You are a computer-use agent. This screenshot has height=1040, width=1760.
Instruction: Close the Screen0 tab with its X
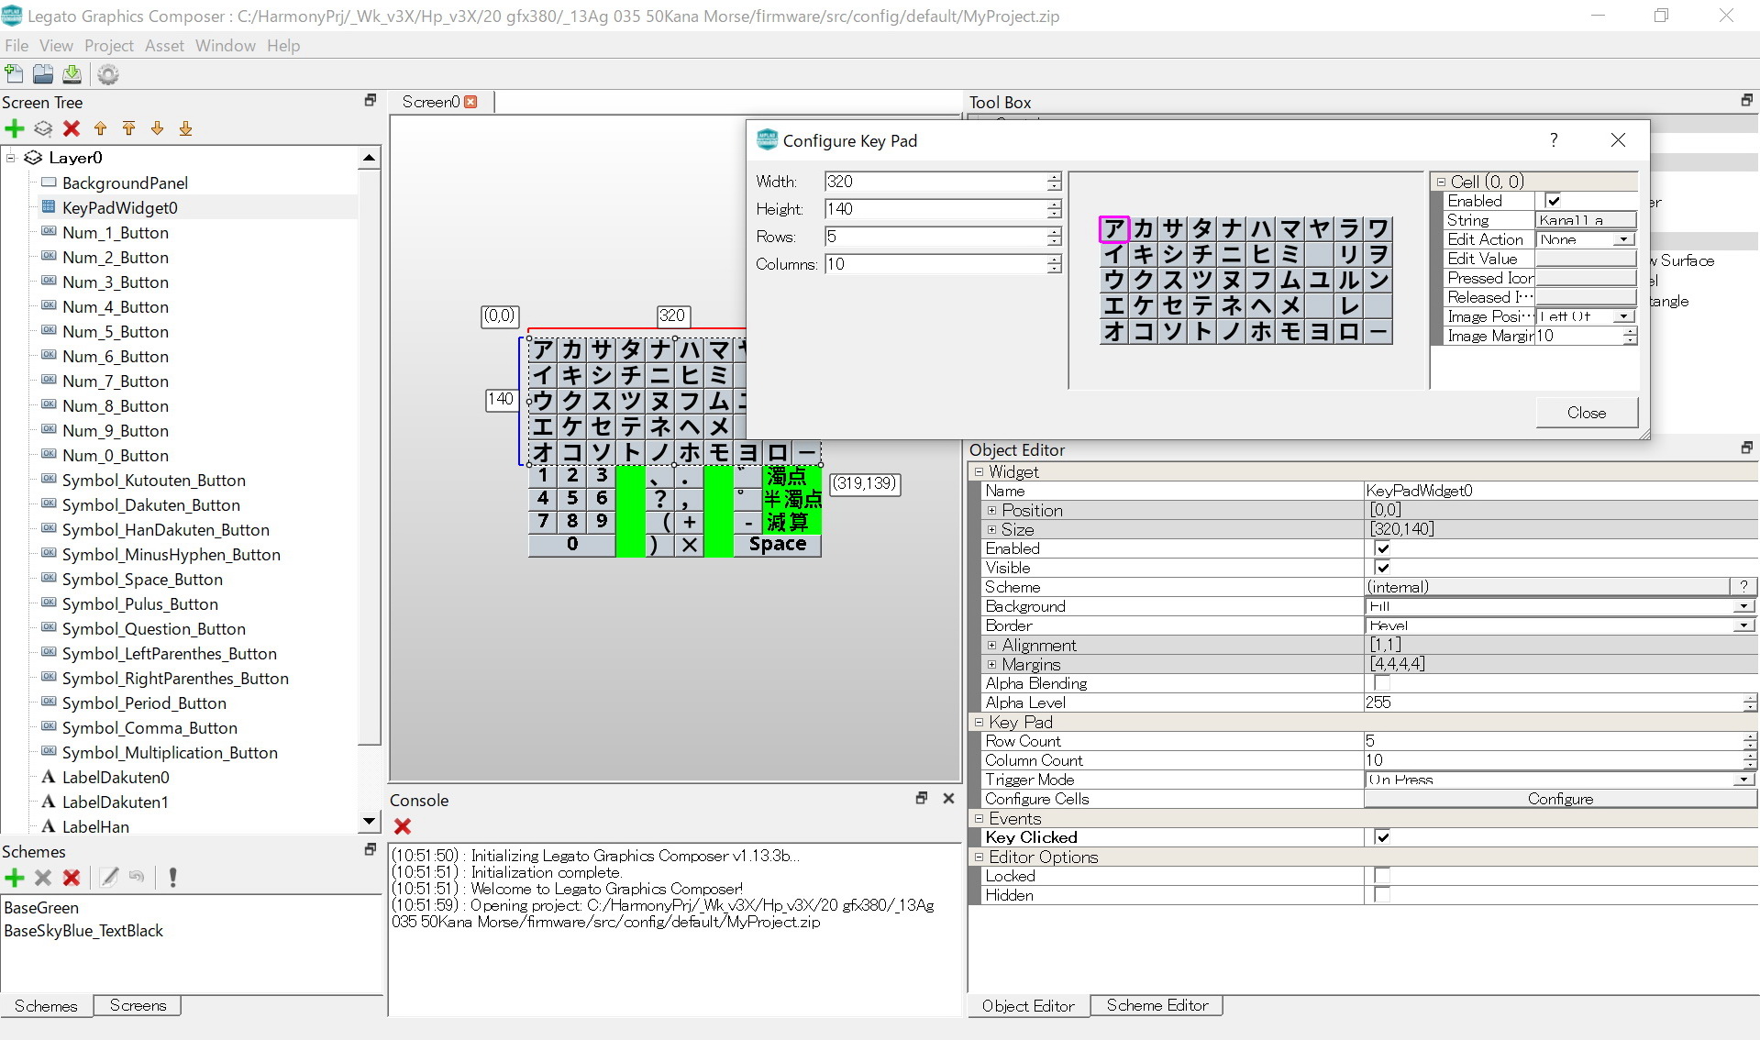tap(470, 102)
